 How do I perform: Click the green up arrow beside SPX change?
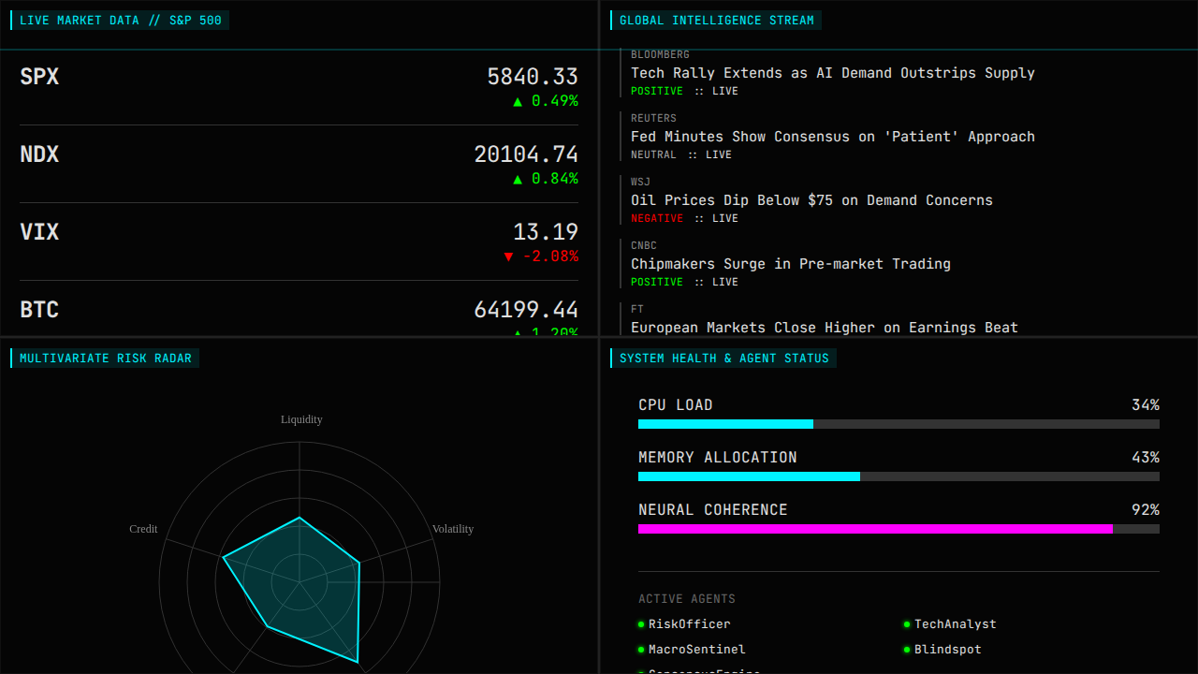(x=518, y=101)
